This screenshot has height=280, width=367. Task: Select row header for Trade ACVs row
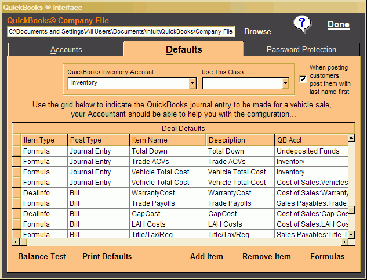17,162
